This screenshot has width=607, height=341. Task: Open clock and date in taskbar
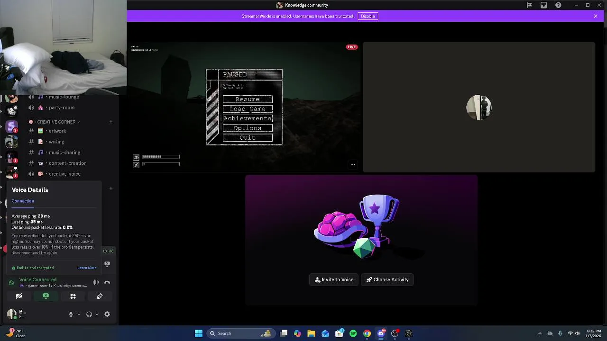594,333
